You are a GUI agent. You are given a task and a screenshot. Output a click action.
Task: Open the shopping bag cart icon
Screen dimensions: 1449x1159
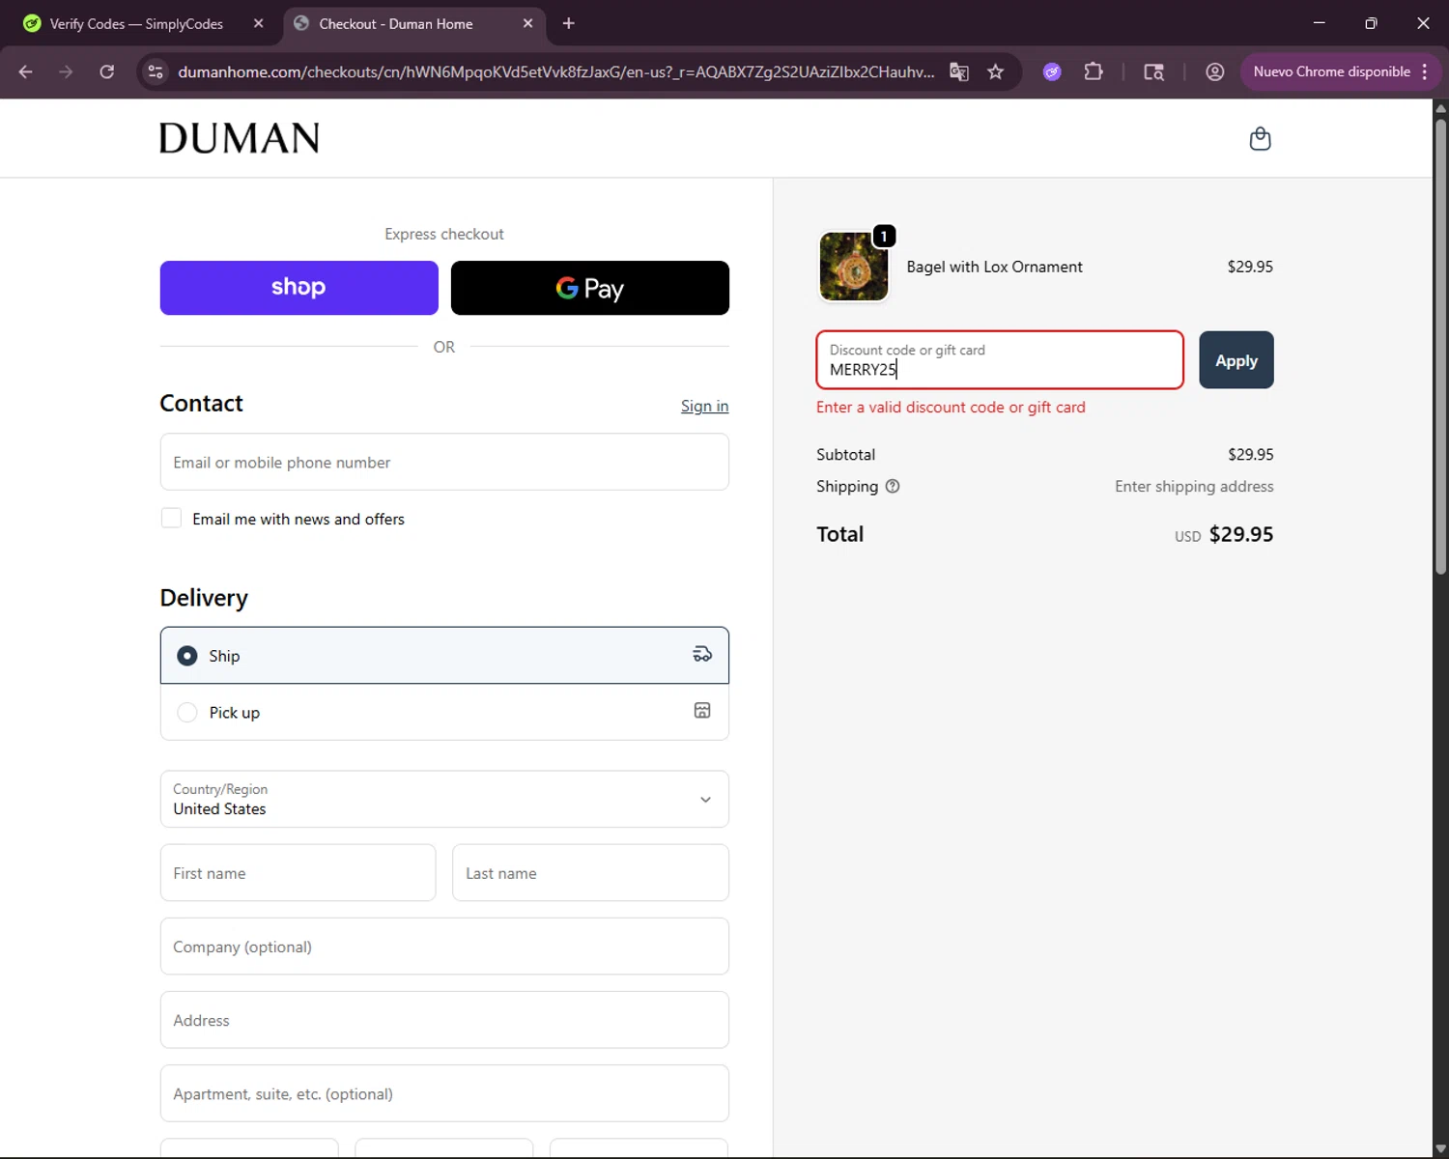(x=1260, y=139)
